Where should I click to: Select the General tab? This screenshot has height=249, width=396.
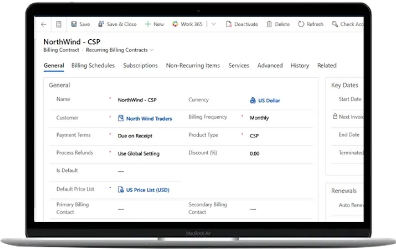point(54,66)
